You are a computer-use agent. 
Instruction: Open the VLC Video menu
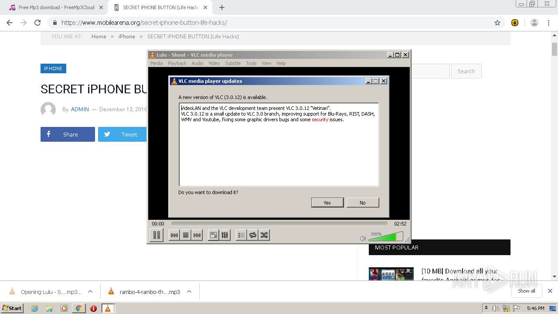tap(214, 63)
